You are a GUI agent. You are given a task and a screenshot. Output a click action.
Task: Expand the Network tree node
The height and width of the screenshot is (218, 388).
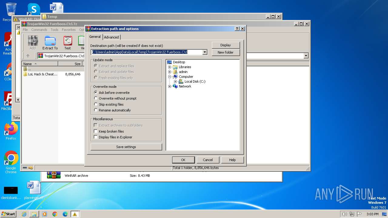[x=170, y=86]
